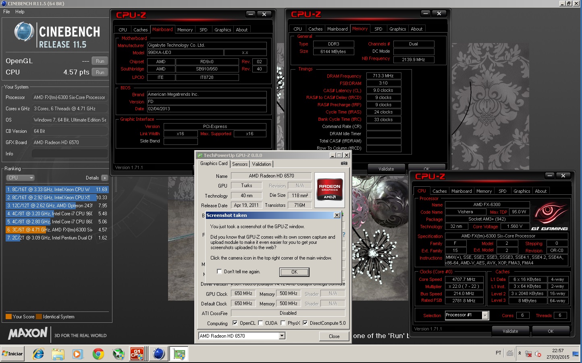Click the PT language indicator

click(498, 353)
